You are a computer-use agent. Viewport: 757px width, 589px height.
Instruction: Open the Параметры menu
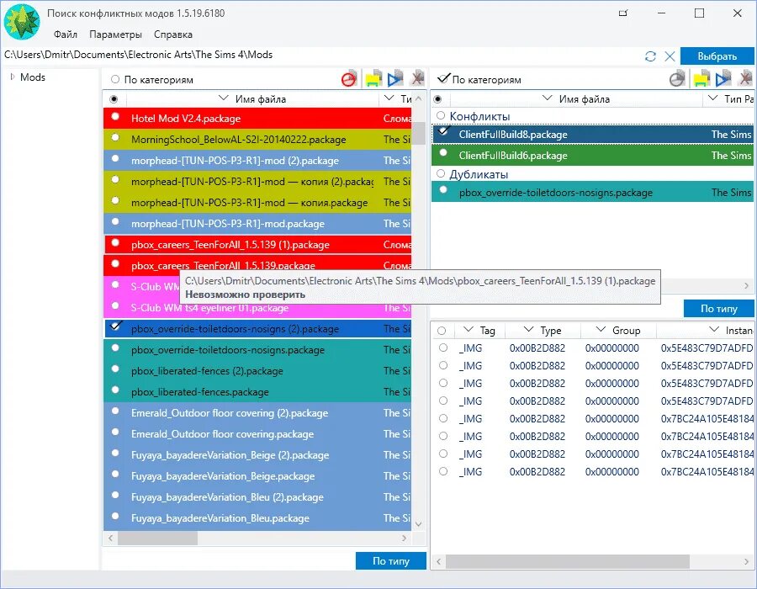click(x=115, y=34)
